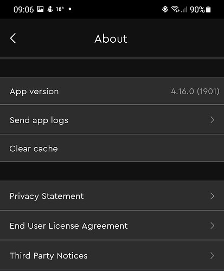Open the Privacy Statement entry
The height and width of the screenshot is (271, 224).
click(112, 196)
